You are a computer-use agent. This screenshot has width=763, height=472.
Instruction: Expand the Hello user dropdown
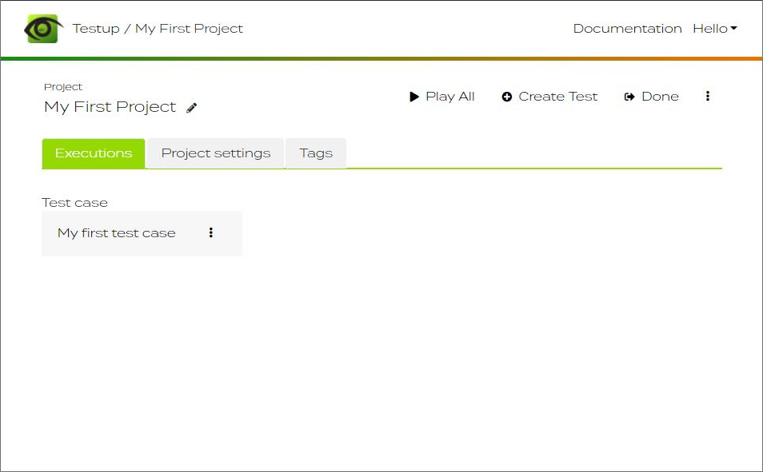click(715, 29)
